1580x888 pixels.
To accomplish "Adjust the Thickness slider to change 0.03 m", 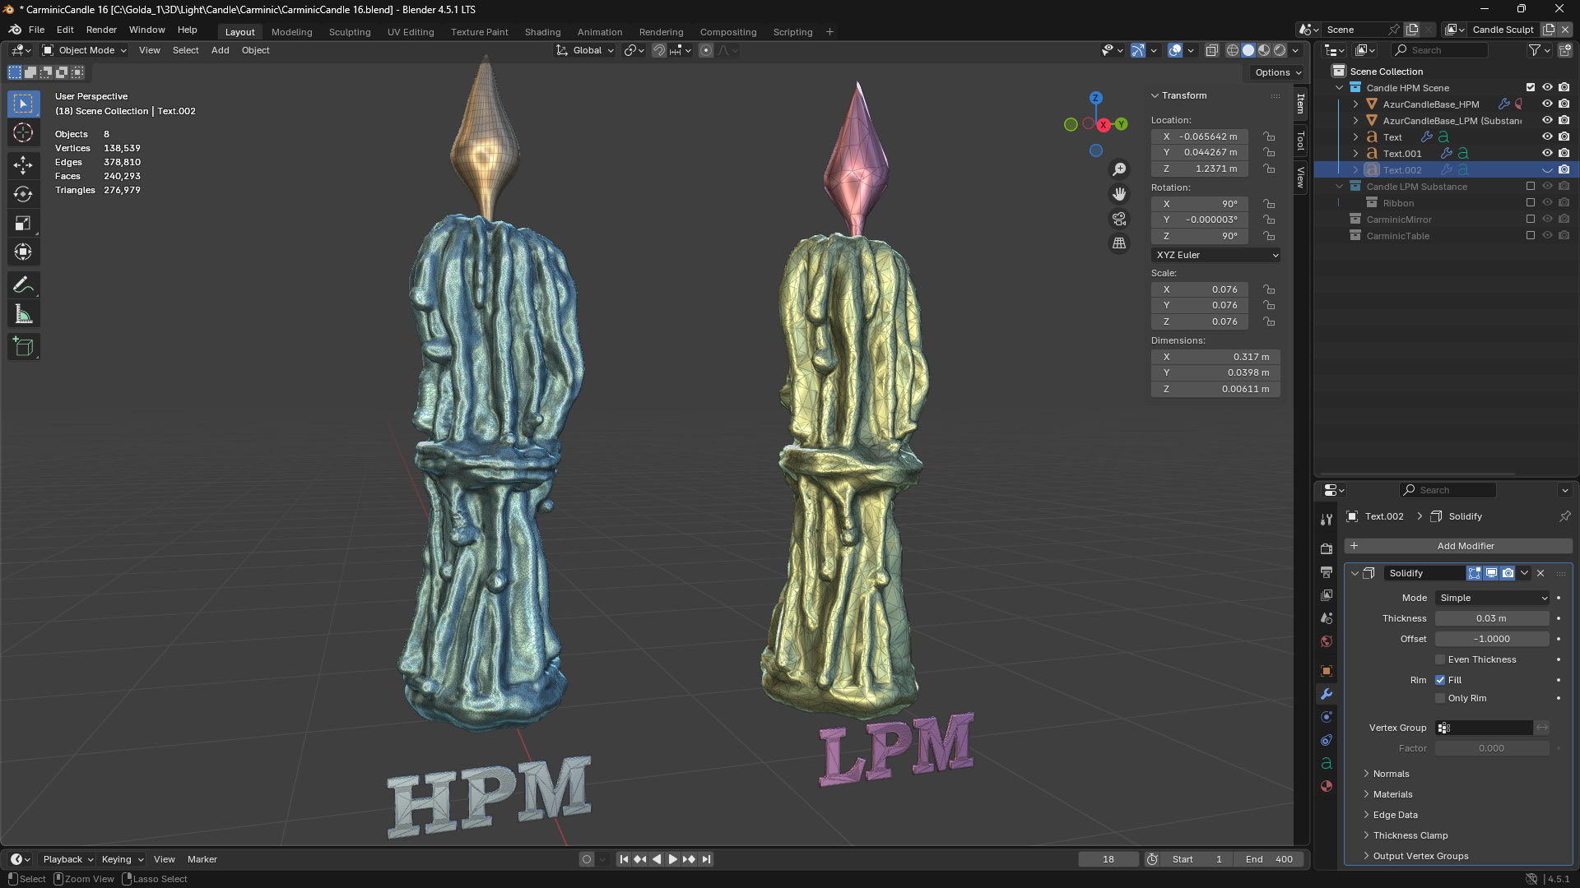I will coord(1492,618).
